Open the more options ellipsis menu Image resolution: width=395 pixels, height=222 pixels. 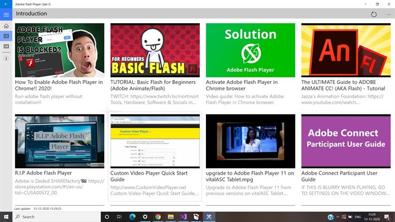389,14
